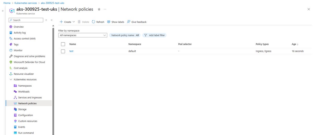Favorite the page with the star icon

pos(99,9)
